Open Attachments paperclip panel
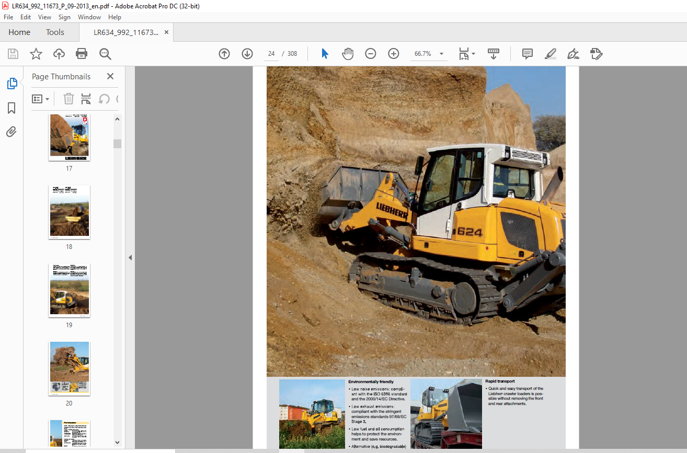Image resolution: width=687 pixels, height=453 pixels. (x=12, y=132)
